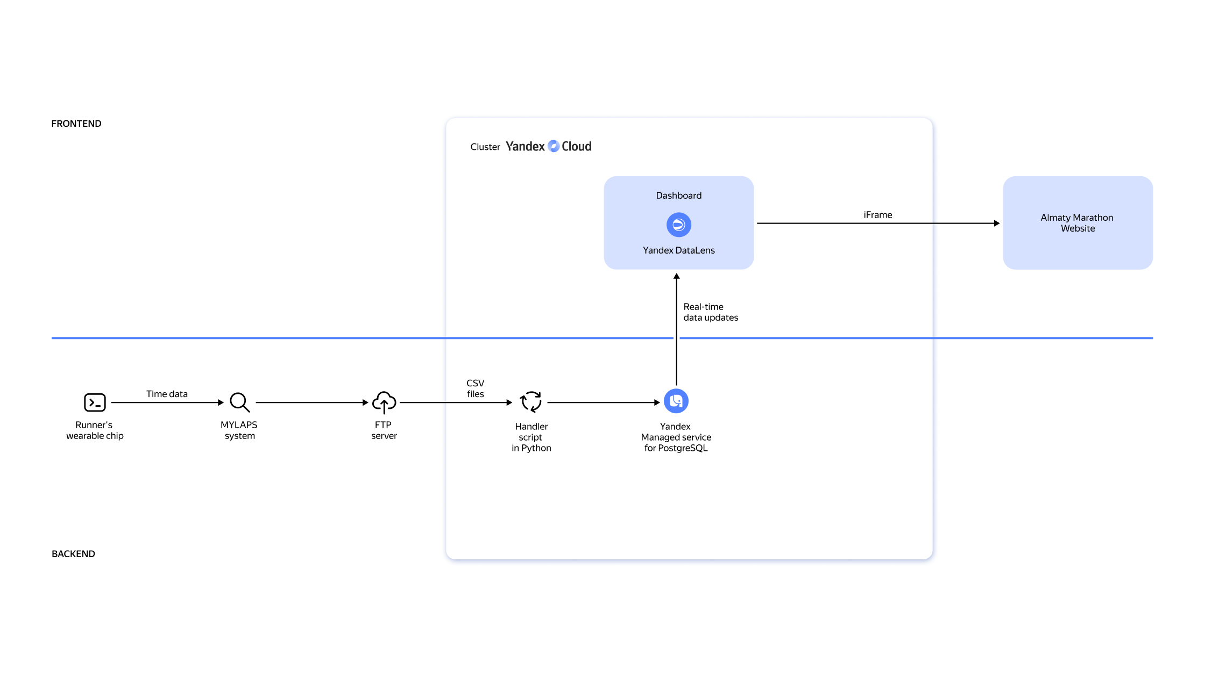The image size is (1205, 677).
Task: Select the Almaty Marathon Website box
Action: point(1078,223)
